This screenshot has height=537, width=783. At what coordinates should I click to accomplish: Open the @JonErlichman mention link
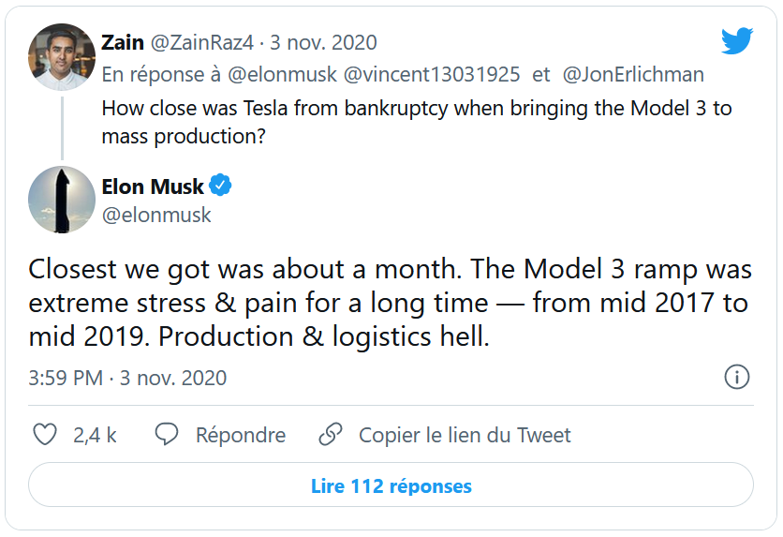632,74
